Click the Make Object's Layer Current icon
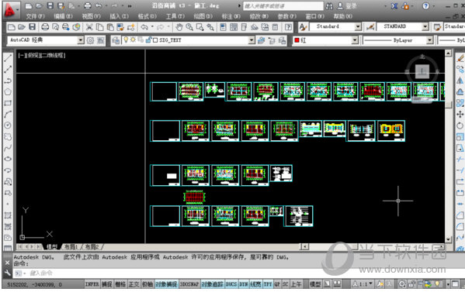Viewport: 465px width, 292px height. 262,40
